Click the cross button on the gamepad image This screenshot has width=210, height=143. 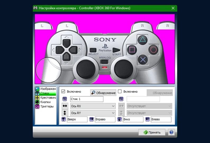click(143, 60)
